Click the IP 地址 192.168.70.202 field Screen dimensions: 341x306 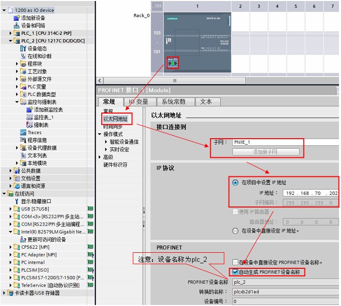(x=310, y=193)
